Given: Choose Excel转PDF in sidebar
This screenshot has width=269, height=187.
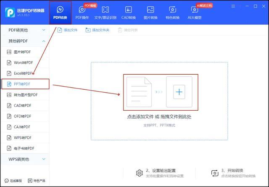Looking at the screenshot, I should click(x=25, y=73).
